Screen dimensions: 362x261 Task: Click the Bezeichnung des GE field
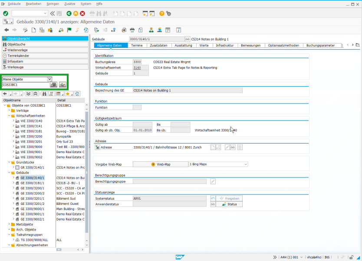click(x=188, y=90)
